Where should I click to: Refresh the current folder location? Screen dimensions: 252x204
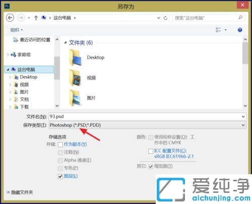pyautogui.click(x=165, y=18)
